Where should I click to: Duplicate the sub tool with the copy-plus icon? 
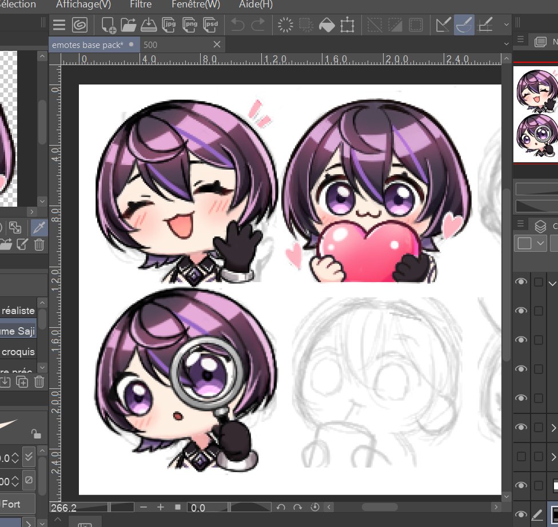click(22, 382)
